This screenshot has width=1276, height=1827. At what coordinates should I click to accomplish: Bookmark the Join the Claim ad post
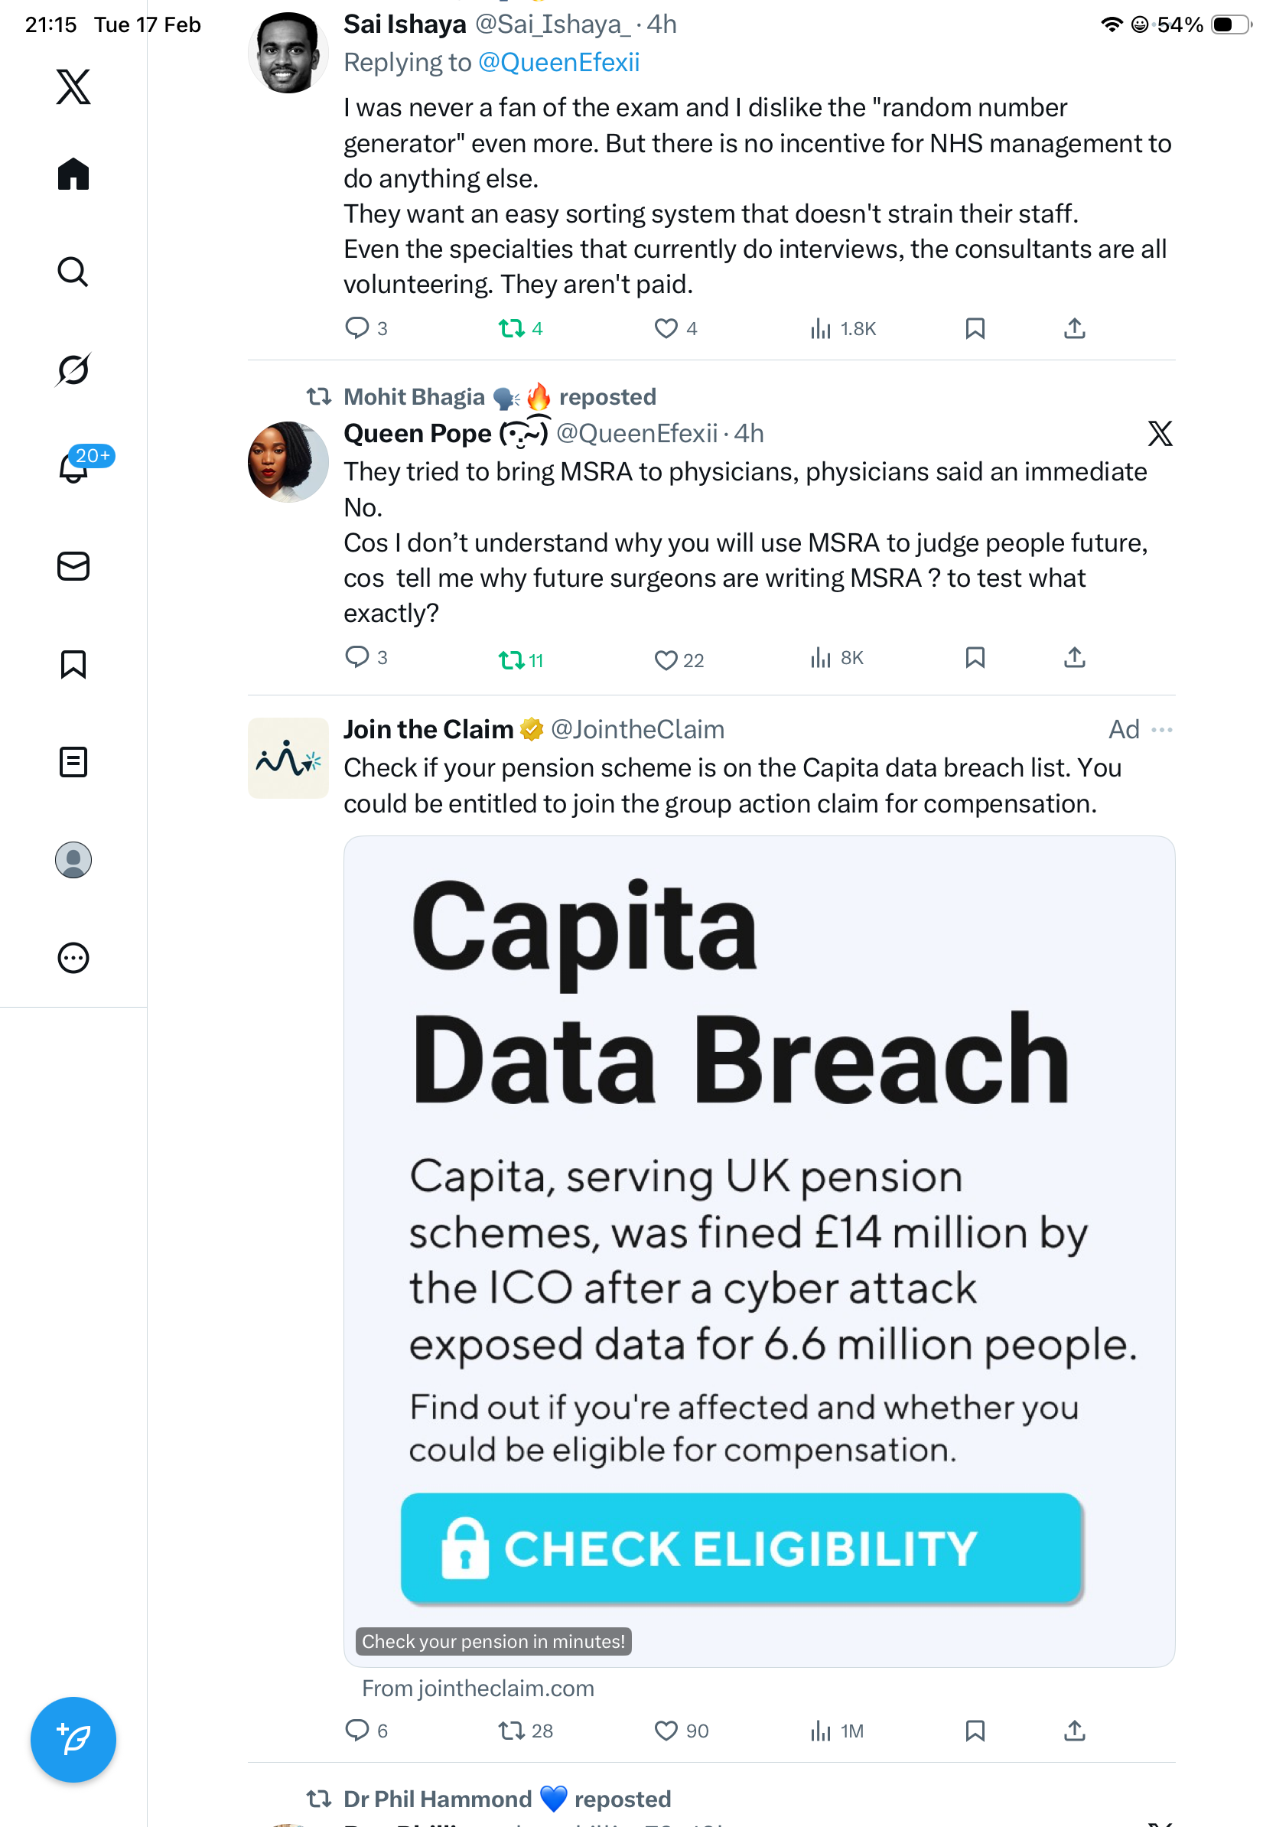975,1731
